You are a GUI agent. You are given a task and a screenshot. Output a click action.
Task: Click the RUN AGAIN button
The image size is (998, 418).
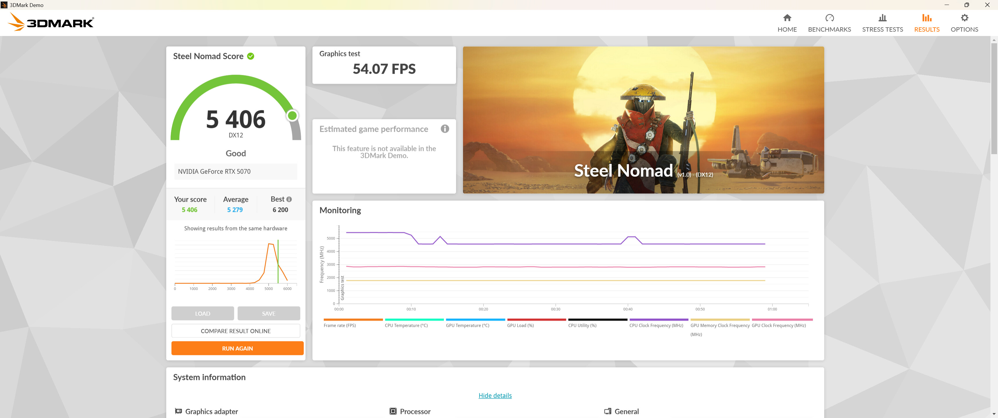pos(238,348)
